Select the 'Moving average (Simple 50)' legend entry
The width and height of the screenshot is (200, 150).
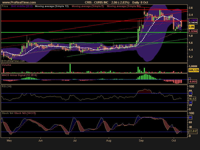click(124, 6)
